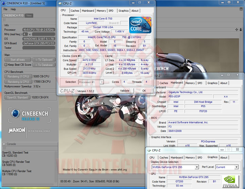Click the download arrow icon in the viewport toolbar

pos(241,30)
